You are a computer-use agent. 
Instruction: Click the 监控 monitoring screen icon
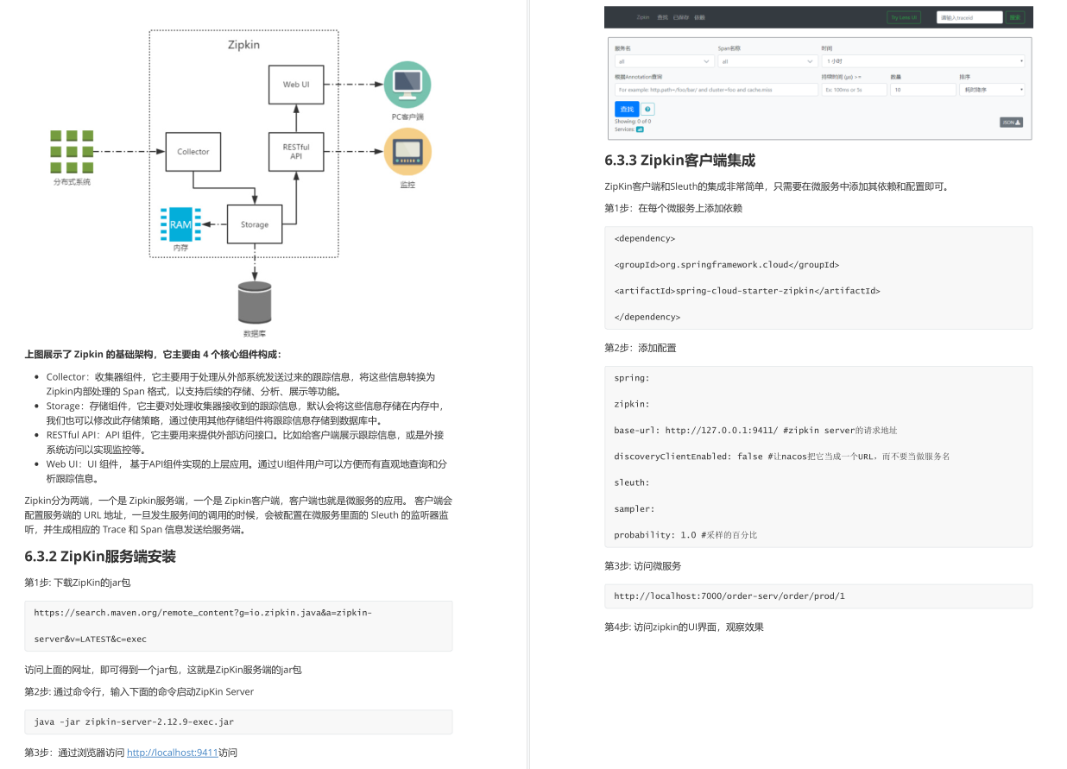pos(407,151)
